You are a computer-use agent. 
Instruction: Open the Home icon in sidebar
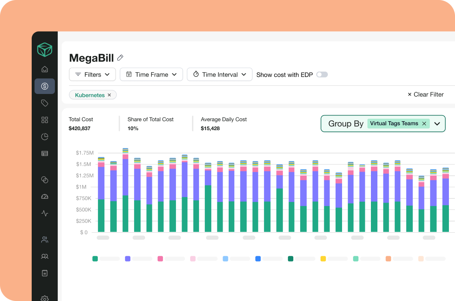coord(45,69)
